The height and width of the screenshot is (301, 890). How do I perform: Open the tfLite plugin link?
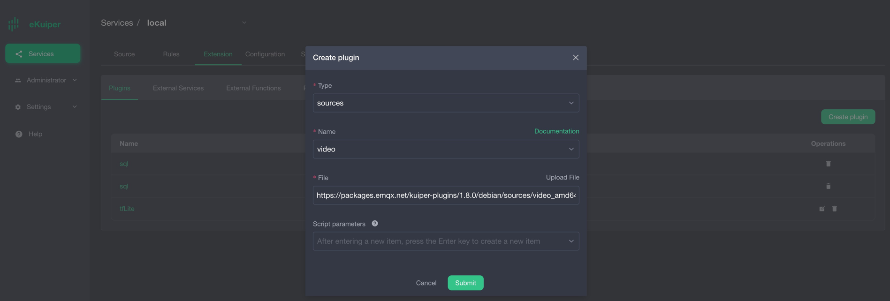click(x=127, y=209)
